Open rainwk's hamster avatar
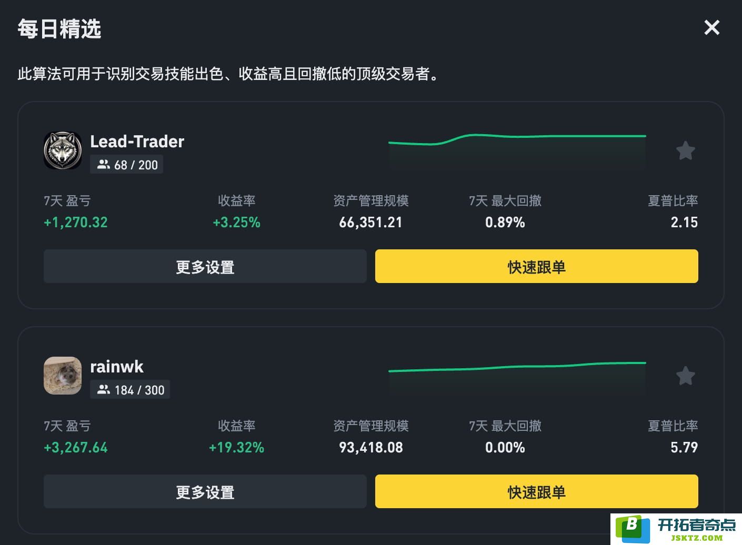This screenshot has height=545, width=742. 63,376
